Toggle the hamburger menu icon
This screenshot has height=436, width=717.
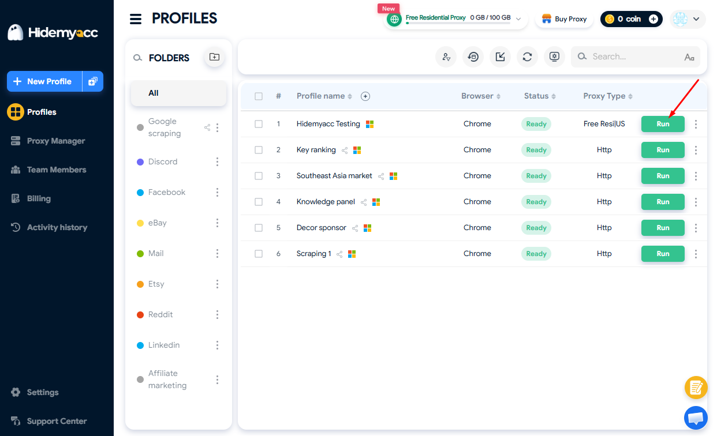tap(136, 19)
